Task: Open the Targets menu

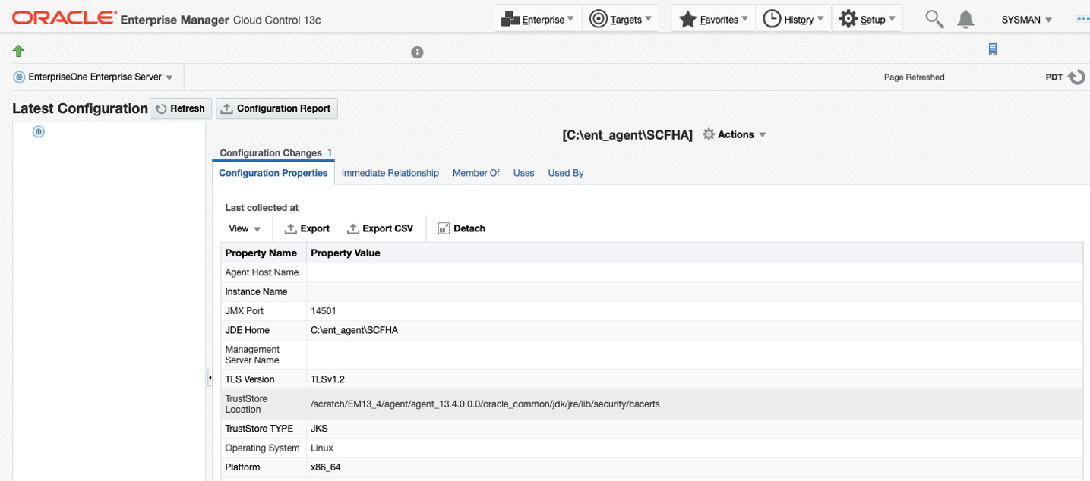Action: click(x=621, y=20)
